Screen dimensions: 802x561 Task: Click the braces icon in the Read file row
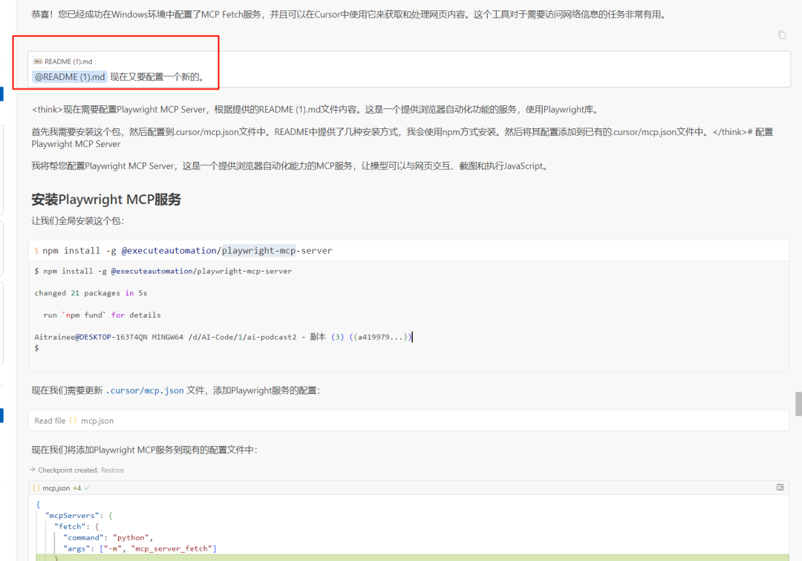point(73,421)
